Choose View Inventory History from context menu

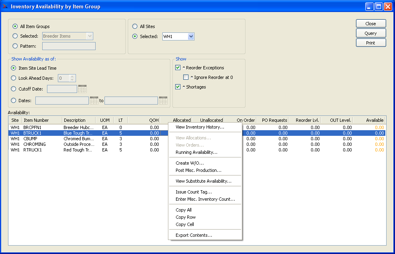click(x=200, y=127)
